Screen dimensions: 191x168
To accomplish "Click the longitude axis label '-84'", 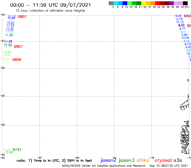I will [x=77, y=158].
